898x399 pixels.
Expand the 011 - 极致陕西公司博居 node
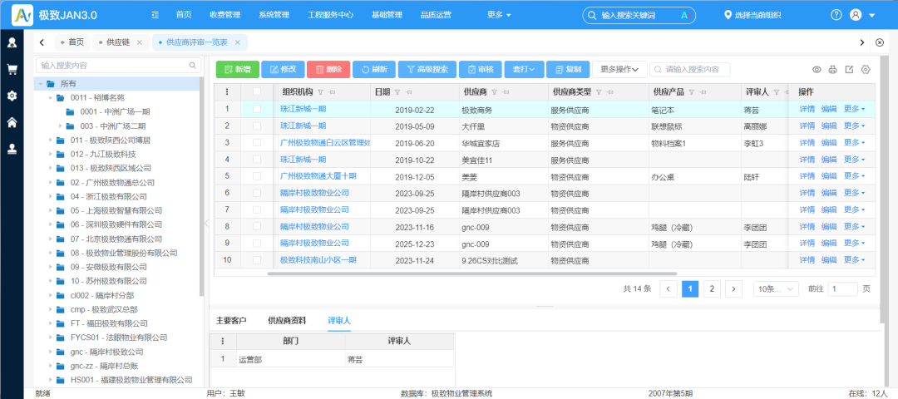pyautogui.click(x=51, y=140)
